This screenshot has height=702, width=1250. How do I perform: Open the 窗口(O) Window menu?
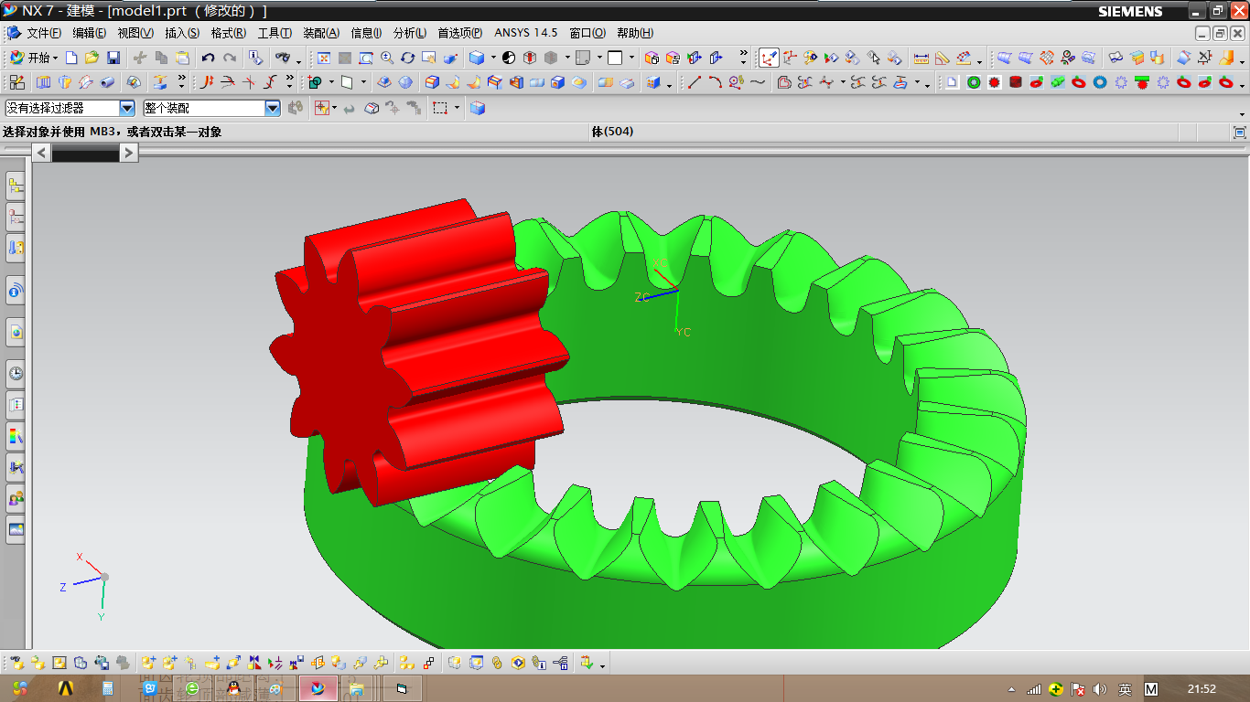coord(587,33)
